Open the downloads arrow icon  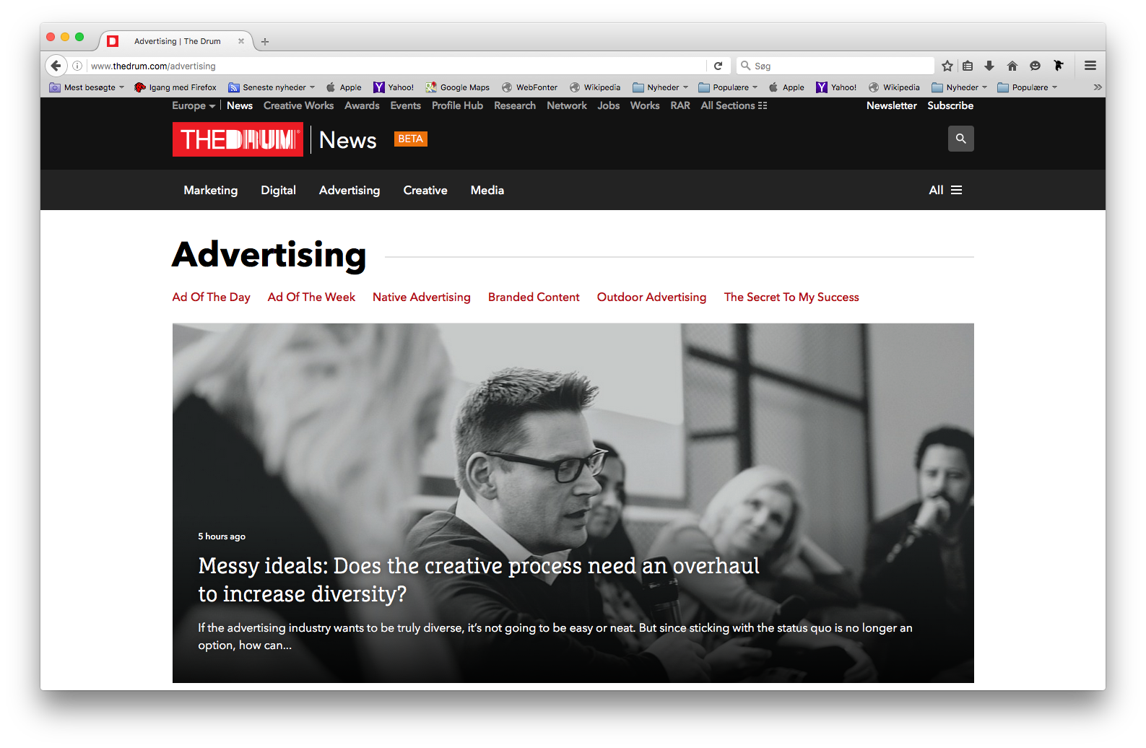[x=989, y=66]
